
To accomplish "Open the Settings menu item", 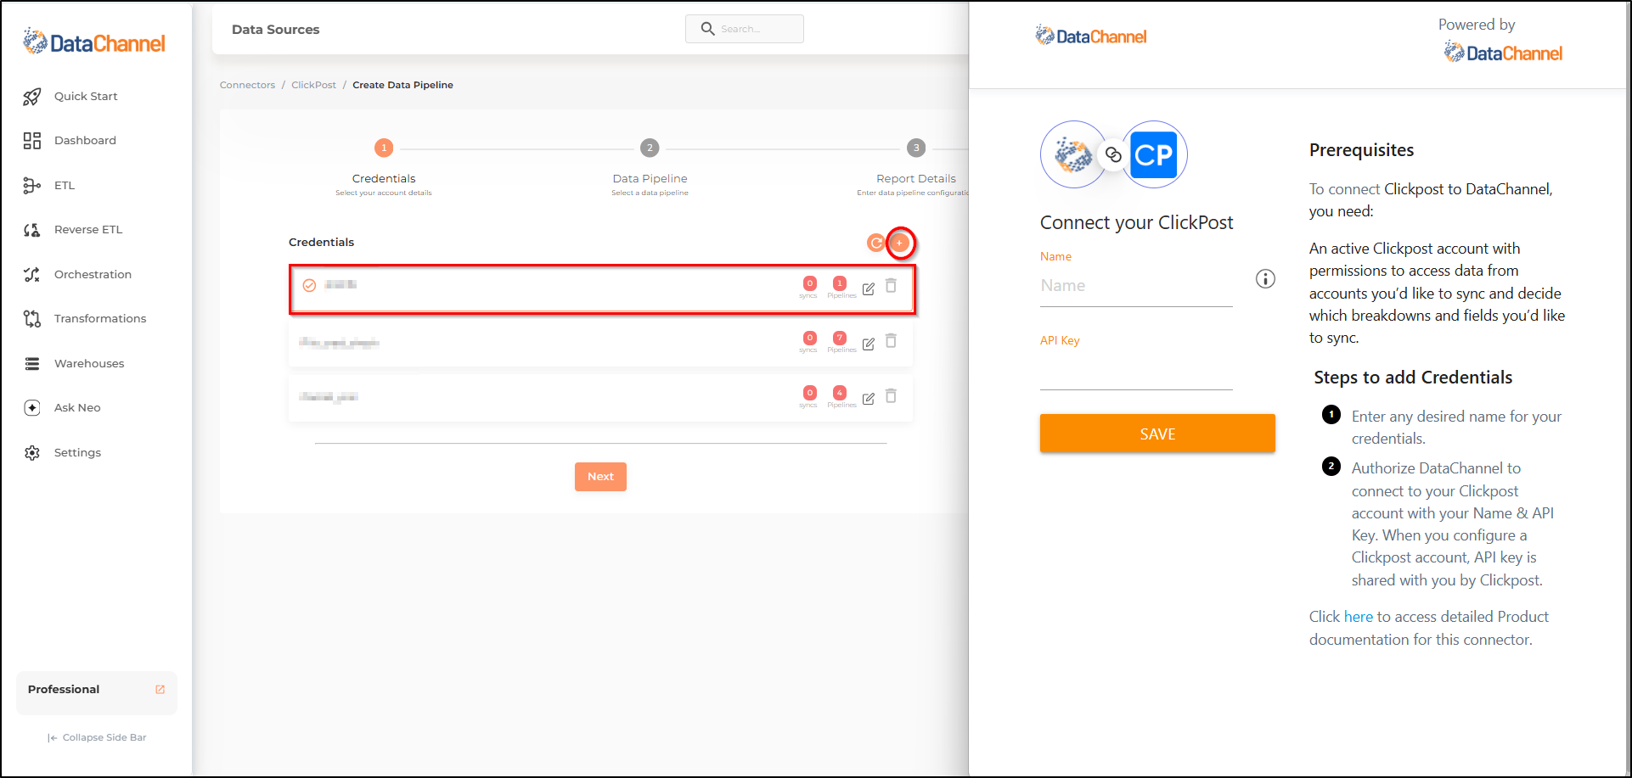I will 77,453.
